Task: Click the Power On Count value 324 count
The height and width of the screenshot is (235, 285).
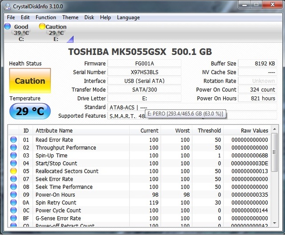Action: [257, 90]
